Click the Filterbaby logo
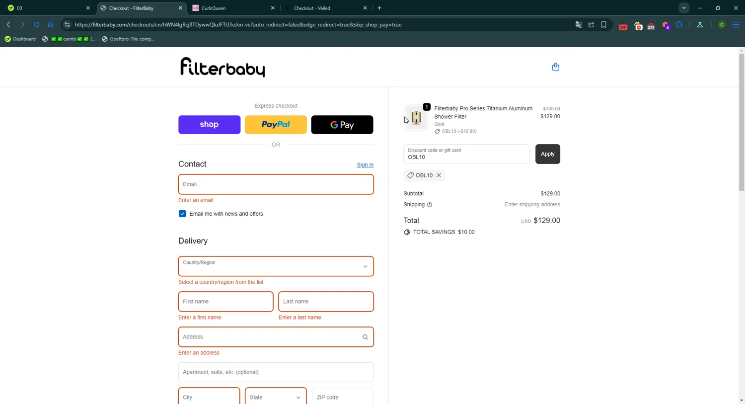 click(223, 67)
